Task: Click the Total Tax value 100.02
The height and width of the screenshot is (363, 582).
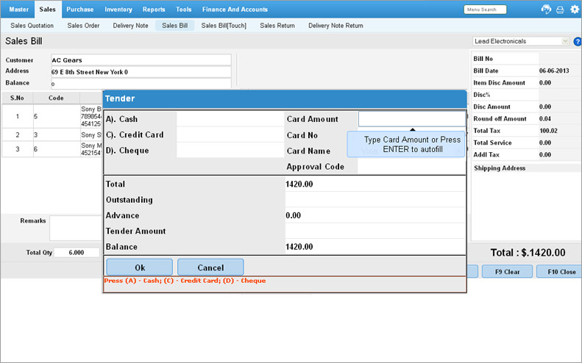Action: [548, 131]
